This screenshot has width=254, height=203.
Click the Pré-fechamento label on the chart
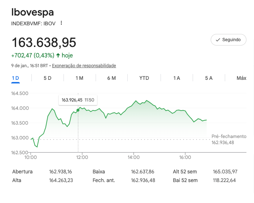coord(229,137)
